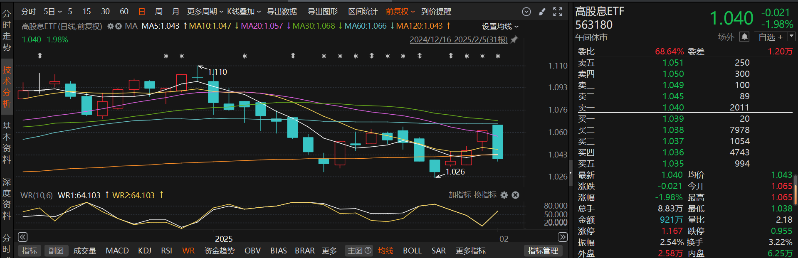Open 分时走势 sidebar tab
The width and height of the screenshot is (798, 258).
tap(7, 31)
